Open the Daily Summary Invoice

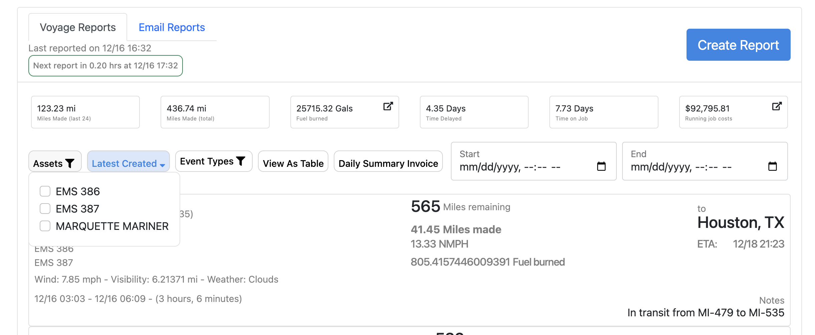[388, 163]
